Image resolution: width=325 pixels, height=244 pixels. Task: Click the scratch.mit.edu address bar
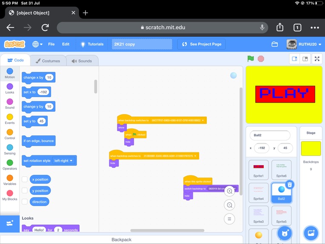click(162, 27)
